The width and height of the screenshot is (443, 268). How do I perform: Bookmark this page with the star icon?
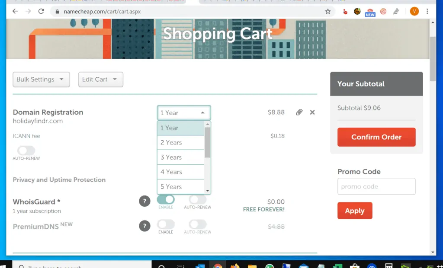coord(328,11)
